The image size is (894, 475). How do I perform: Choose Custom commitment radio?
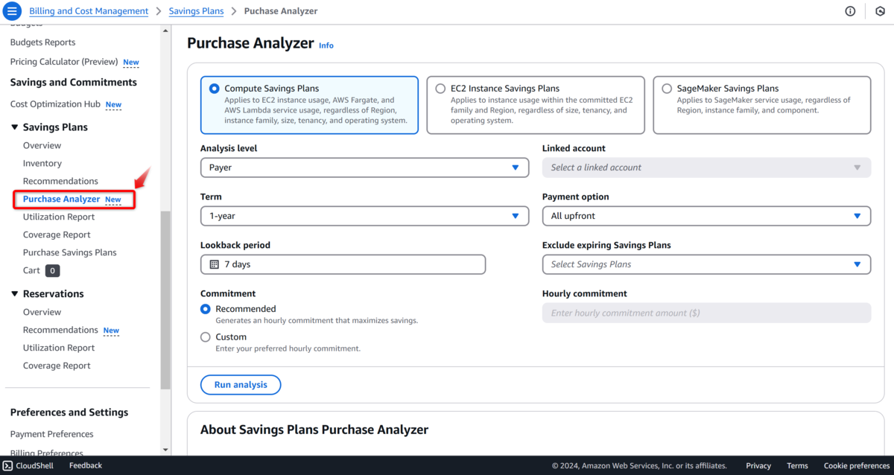tap(206, 337)
